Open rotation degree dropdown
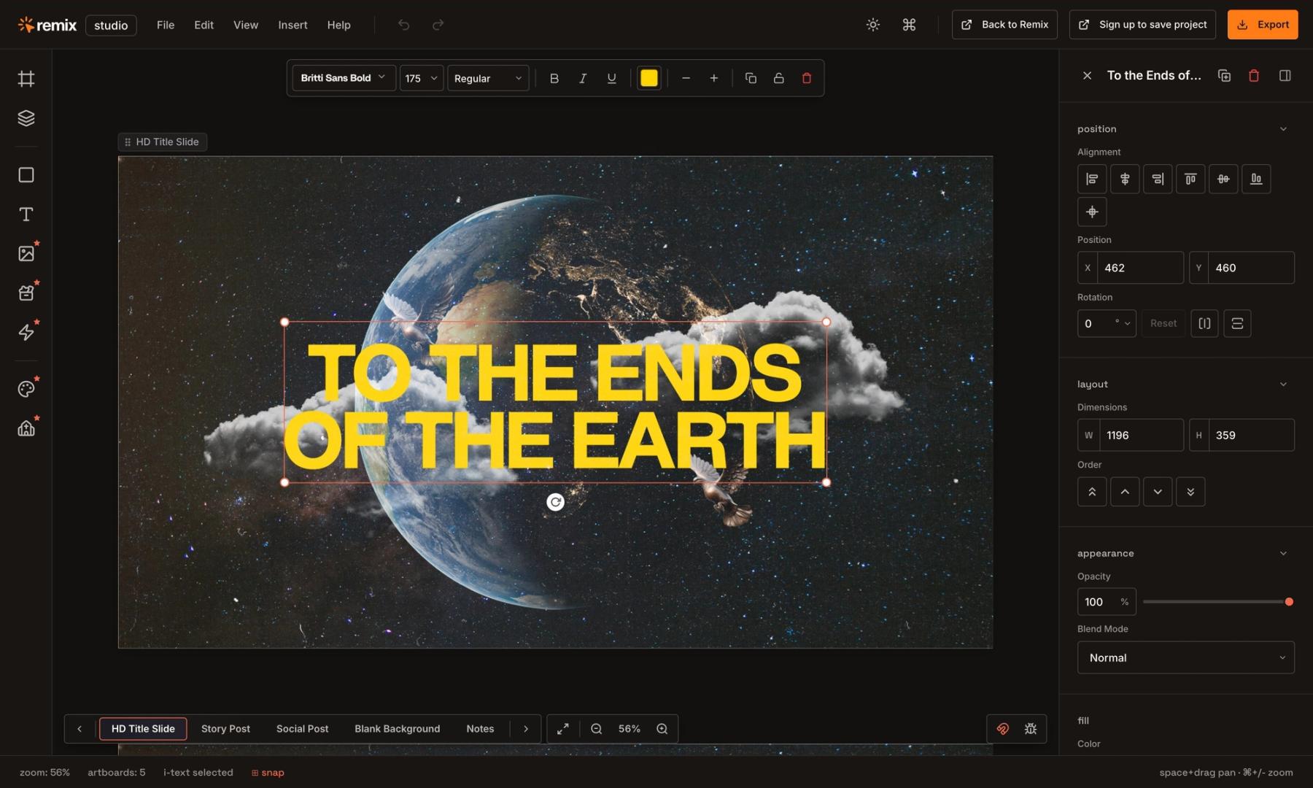 (x=1123, y=323)
